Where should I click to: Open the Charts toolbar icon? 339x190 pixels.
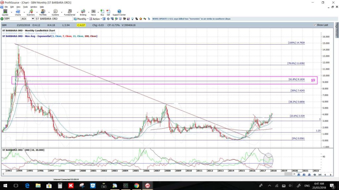(18, 13)
